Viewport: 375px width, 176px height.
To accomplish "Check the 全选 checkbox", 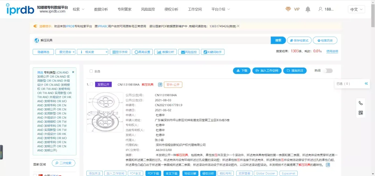I will pyautogui.click(x=91, y=71).
